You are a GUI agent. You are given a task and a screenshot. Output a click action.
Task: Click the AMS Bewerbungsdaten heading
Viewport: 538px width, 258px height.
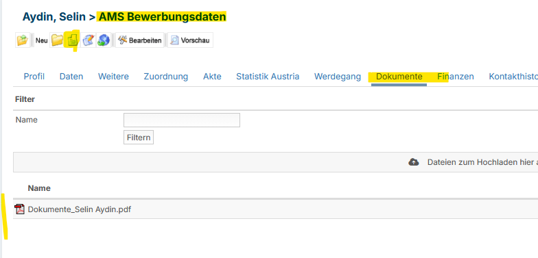click(x=162, y=16)
